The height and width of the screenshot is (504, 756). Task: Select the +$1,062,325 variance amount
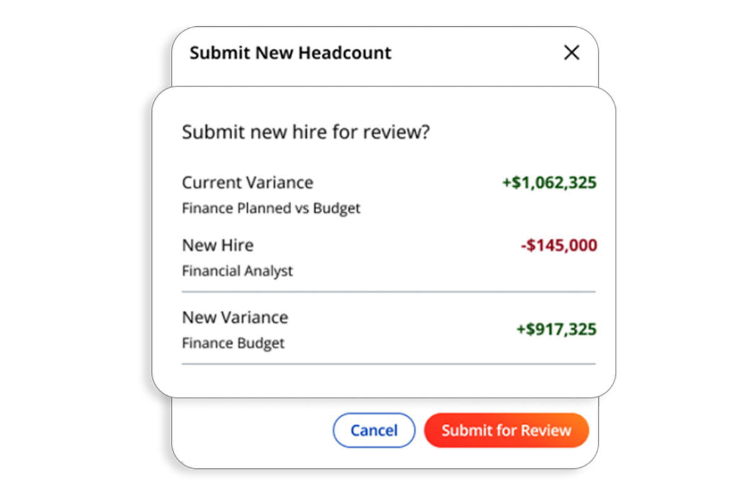point(549,183)
